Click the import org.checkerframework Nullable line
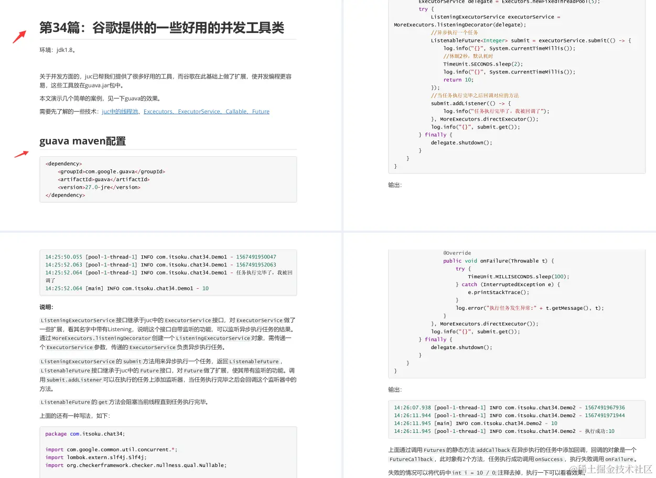656x478 pixels. pyautogui.click(x=135, y=465)
